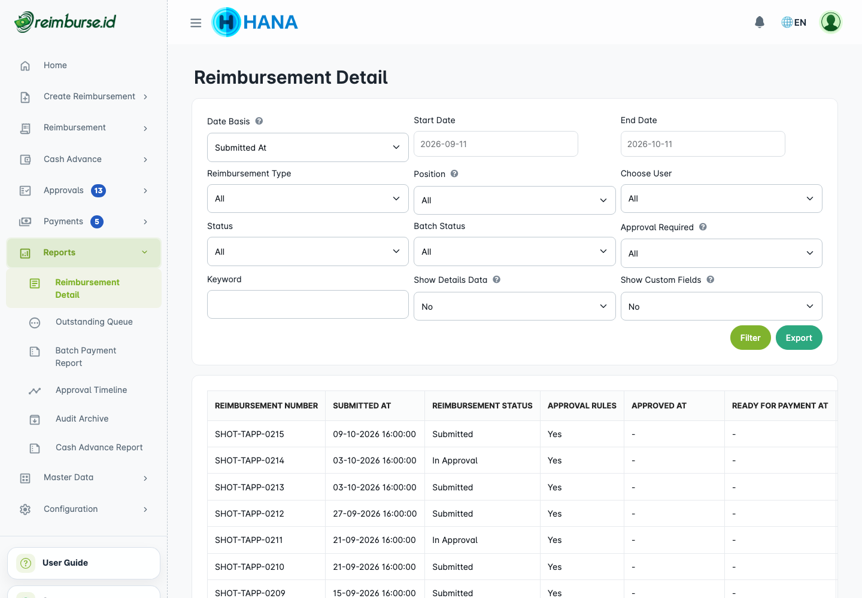Click the HANA company logo
Viewport: 862px width, 598px height.
(x=255, y=22)
